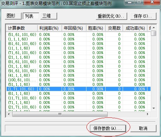161x137 pixels.
Task: Click the 保存(S).. button
Action: coord(143,16)
